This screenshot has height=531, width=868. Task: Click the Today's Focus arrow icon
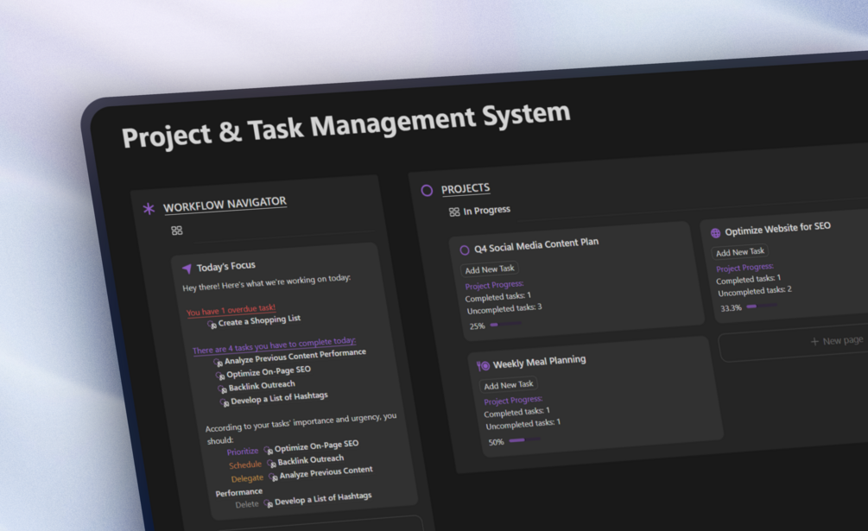coord(187,269)
